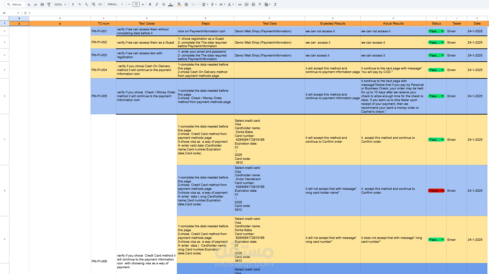Select the TC-num header cell

[103, 24]
